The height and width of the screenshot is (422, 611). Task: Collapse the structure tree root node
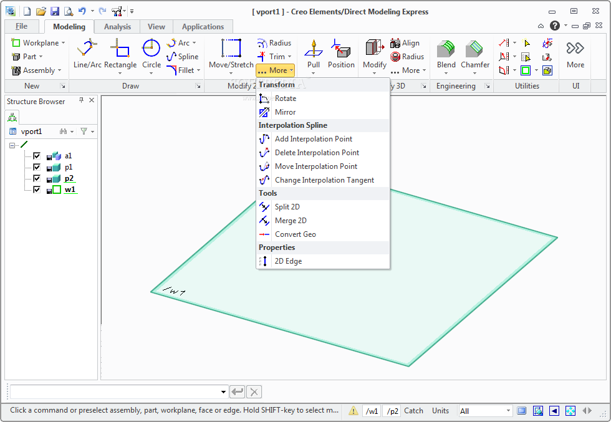click(x=12, y=145)
